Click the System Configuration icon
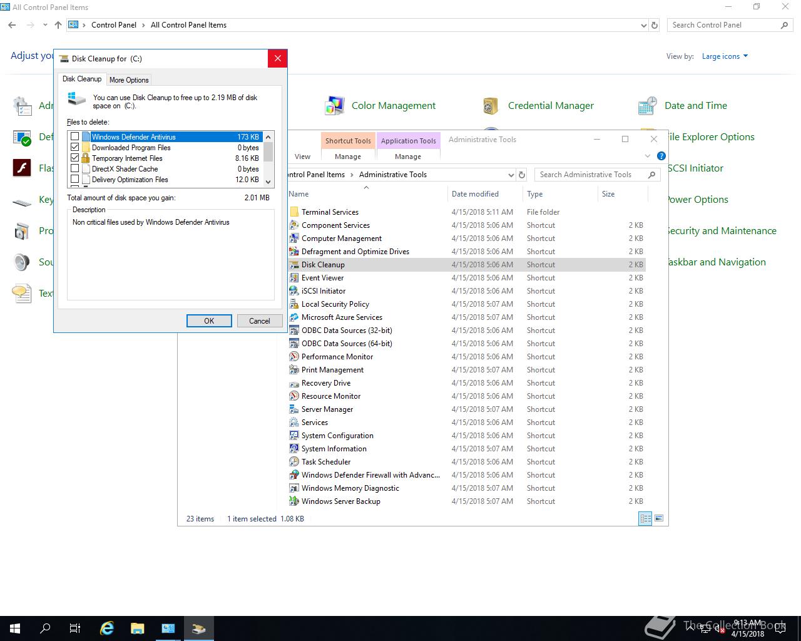 [294, 436]
